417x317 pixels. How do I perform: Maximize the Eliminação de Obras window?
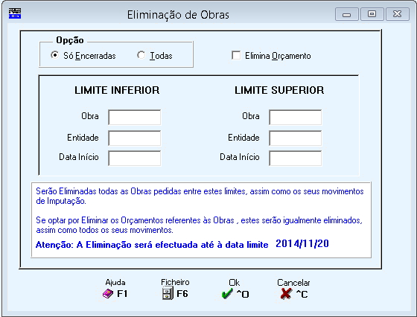pyautogui.click(x=372, y=14)
